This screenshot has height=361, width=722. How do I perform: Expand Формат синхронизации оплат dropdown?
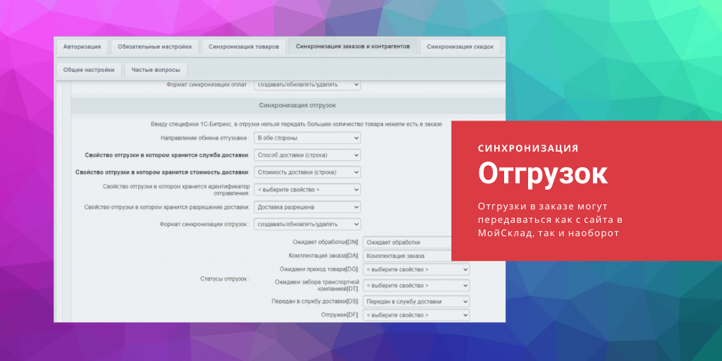tap(307, 85)
